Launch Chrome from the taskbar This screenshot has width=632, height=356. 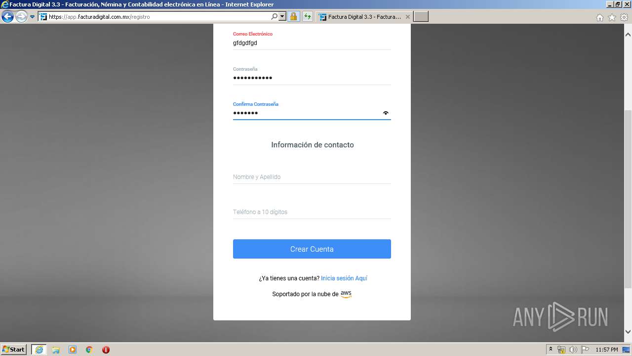[x=89, y=350]
